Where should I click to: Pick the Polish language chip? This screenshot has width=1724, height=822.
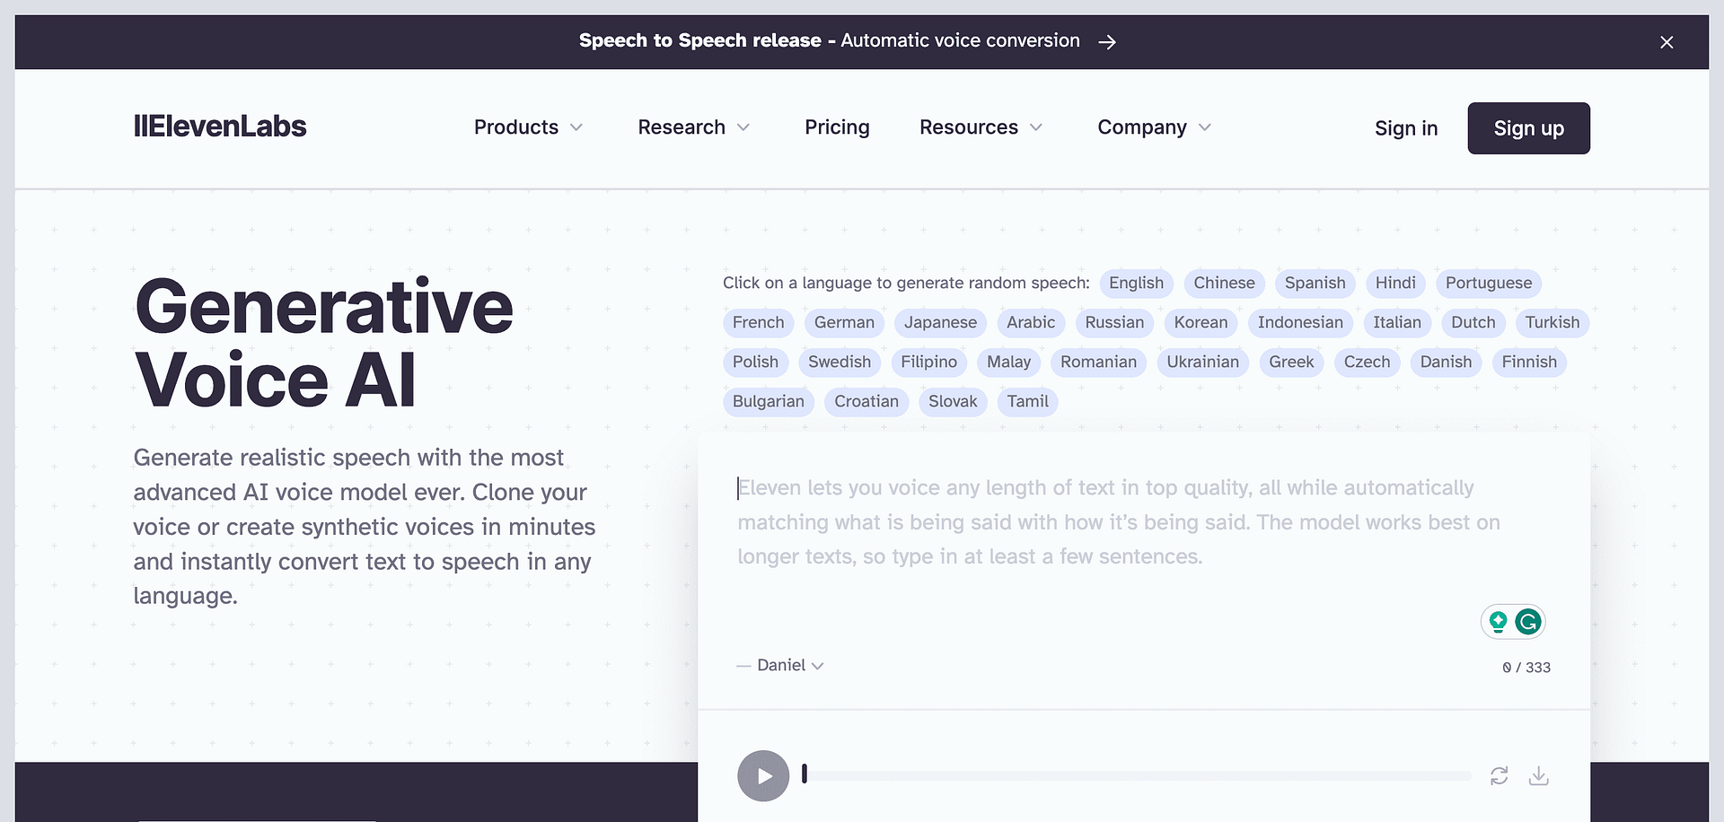point(755,362)
